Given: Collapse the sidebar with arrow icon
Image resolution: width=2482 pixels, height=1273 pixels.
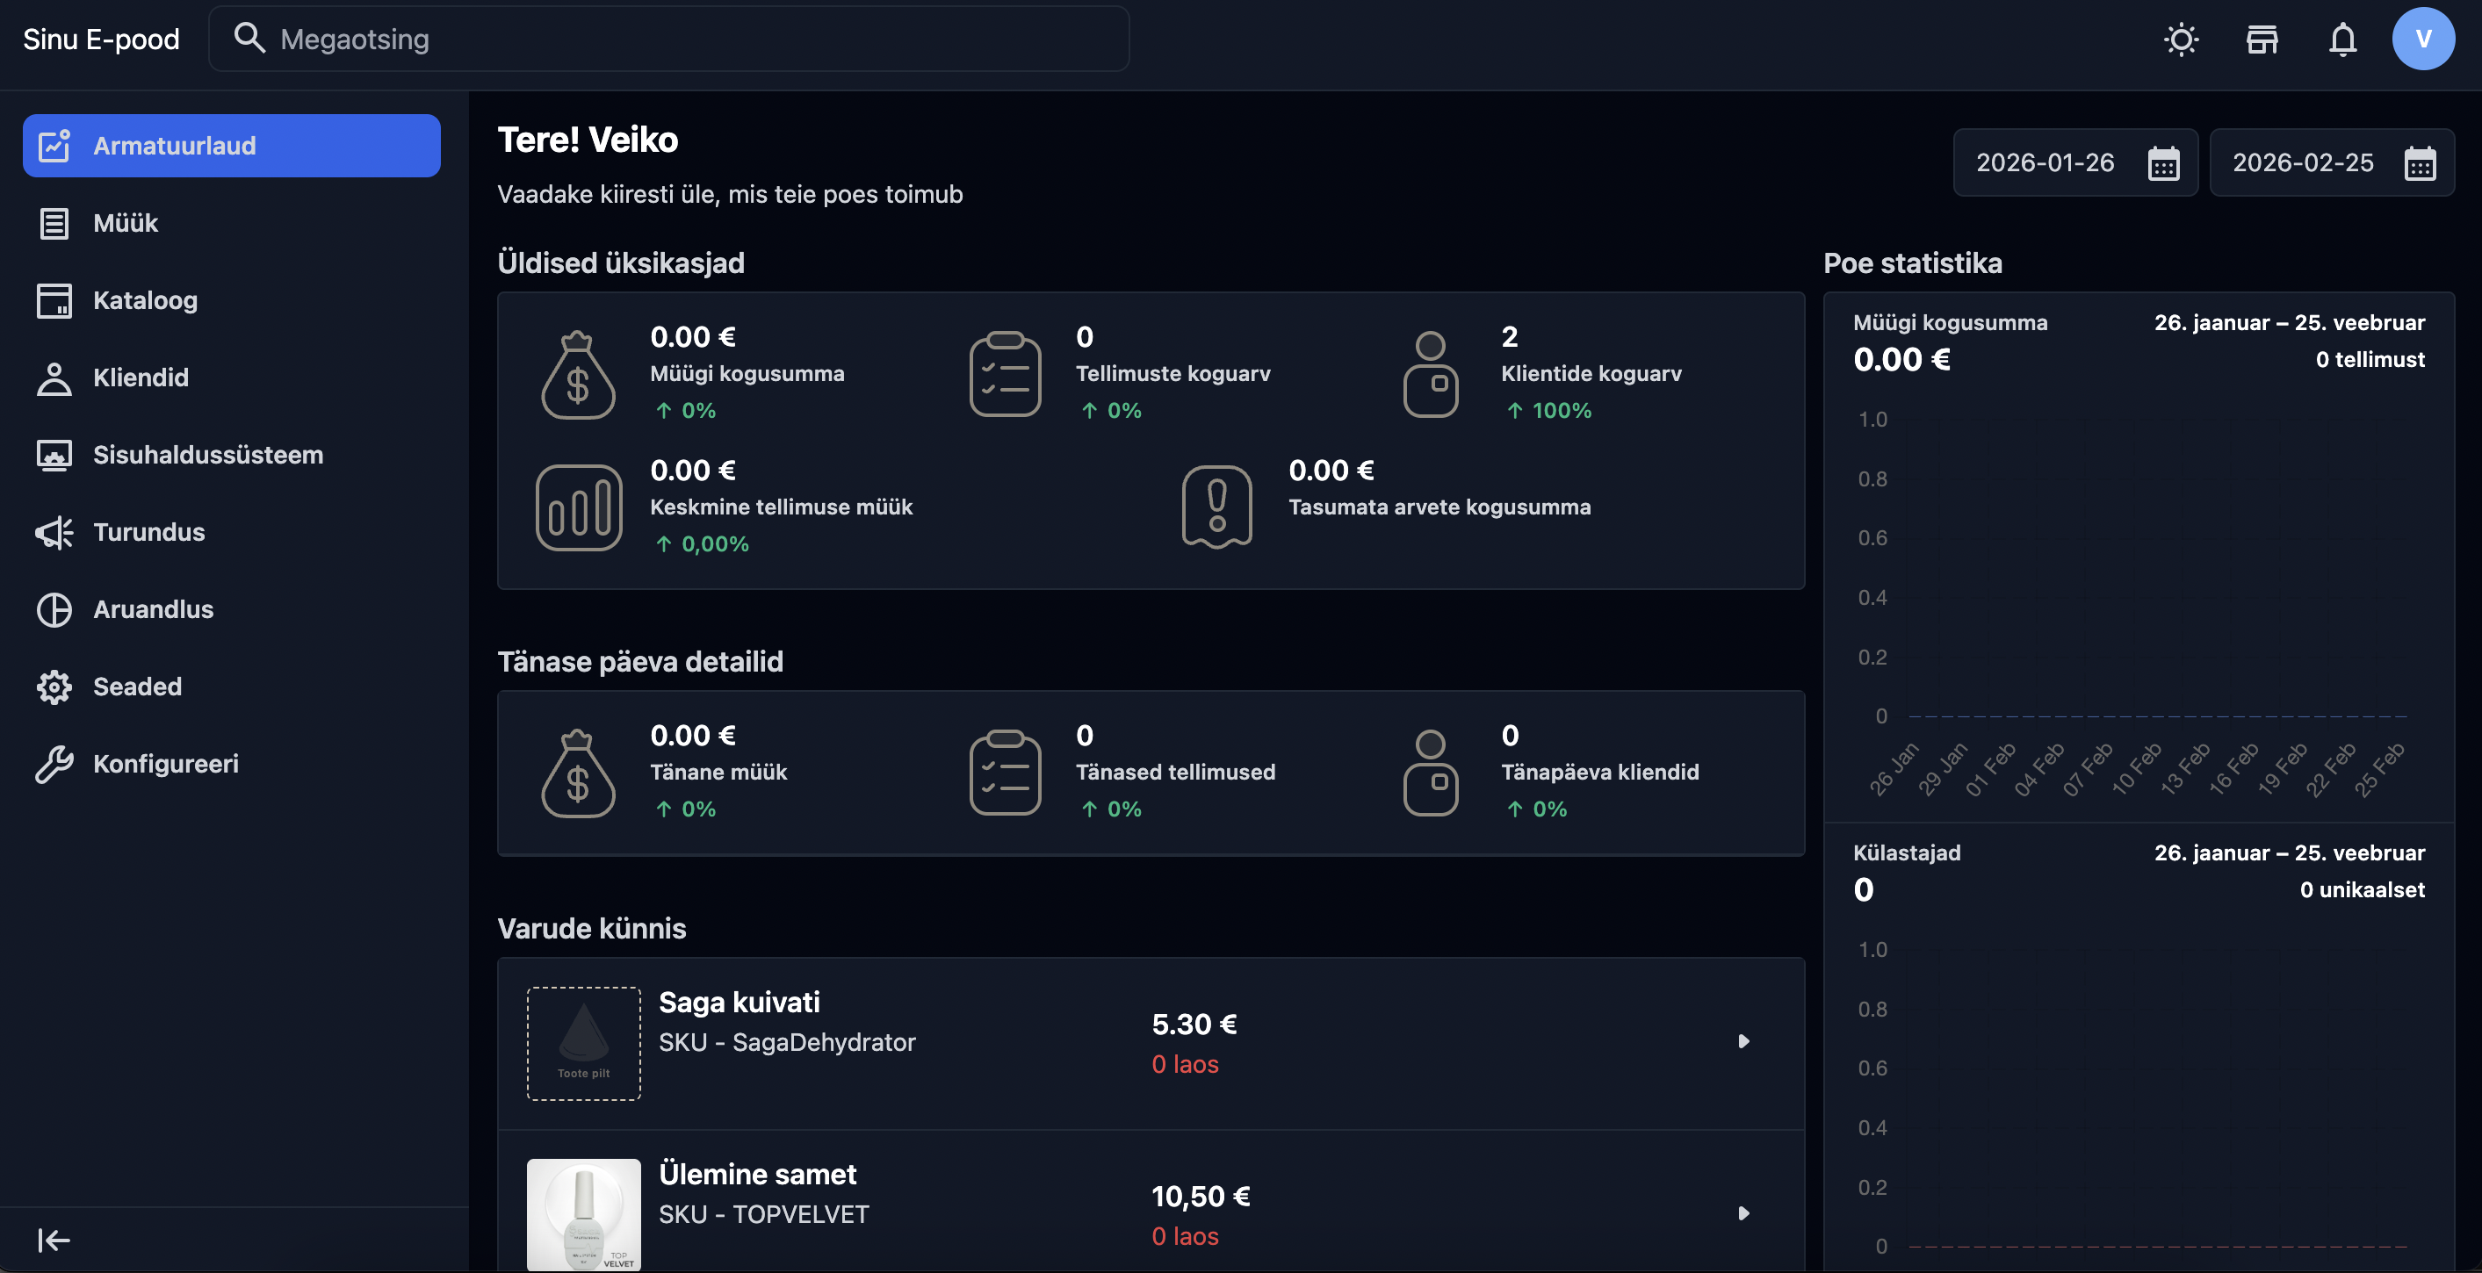Looking at the screenshot, I should (x=54, y=1240).
